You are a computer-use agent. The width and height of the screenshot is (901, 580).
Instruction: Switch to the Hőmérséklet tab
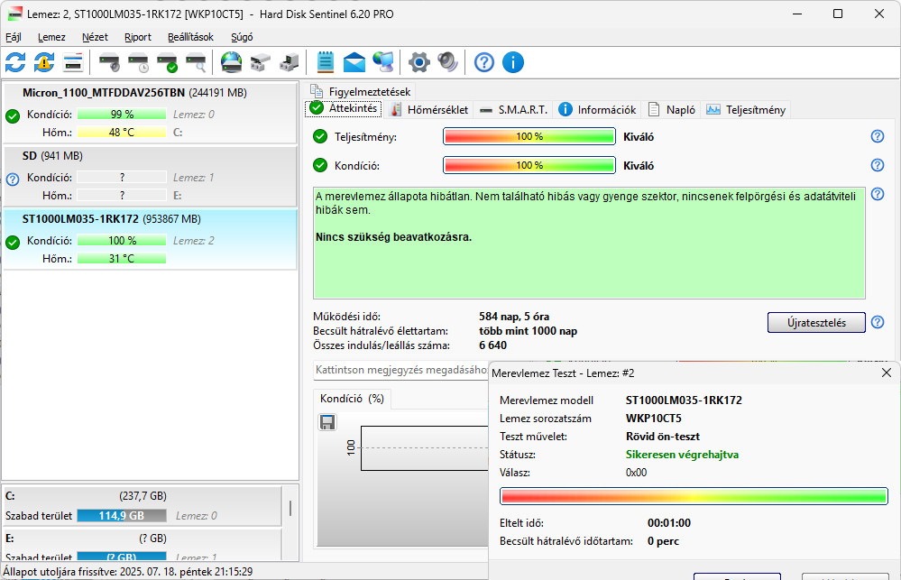point(429,110)
